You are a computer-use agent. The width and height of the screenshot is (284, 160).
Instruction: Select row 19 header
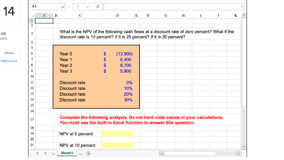pos(32,134)
